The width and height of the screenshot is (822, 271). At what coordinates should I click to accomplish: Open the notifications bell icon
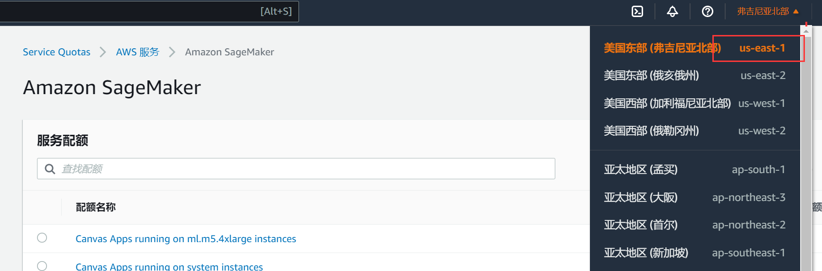click(673, 11)
